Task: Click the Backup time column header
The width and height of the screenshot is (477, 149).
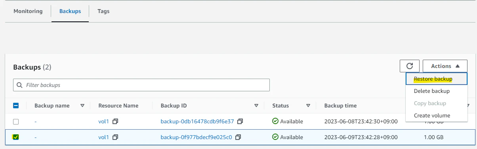Action: 340,106
